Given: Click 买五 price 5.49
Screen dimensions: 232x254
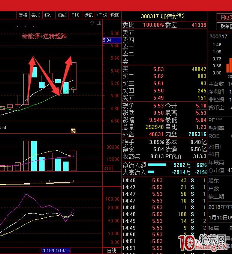Looking at the screenshot, I should coord(158,98).
